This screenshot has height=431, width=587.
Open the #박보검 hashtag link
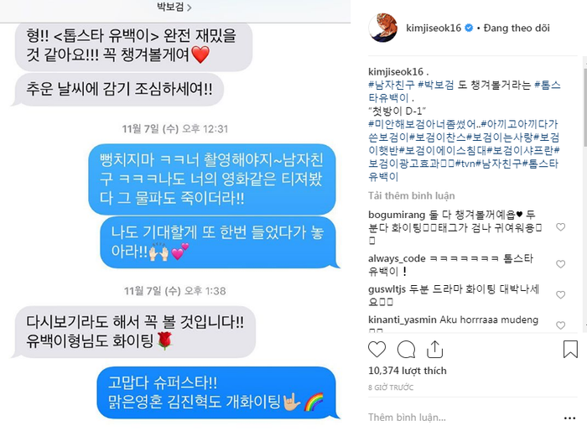point(436,85)
